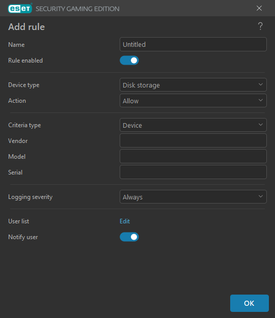275x318 pixels.
Task: Click the Rule enabled label
Action: tap(25, 61)
